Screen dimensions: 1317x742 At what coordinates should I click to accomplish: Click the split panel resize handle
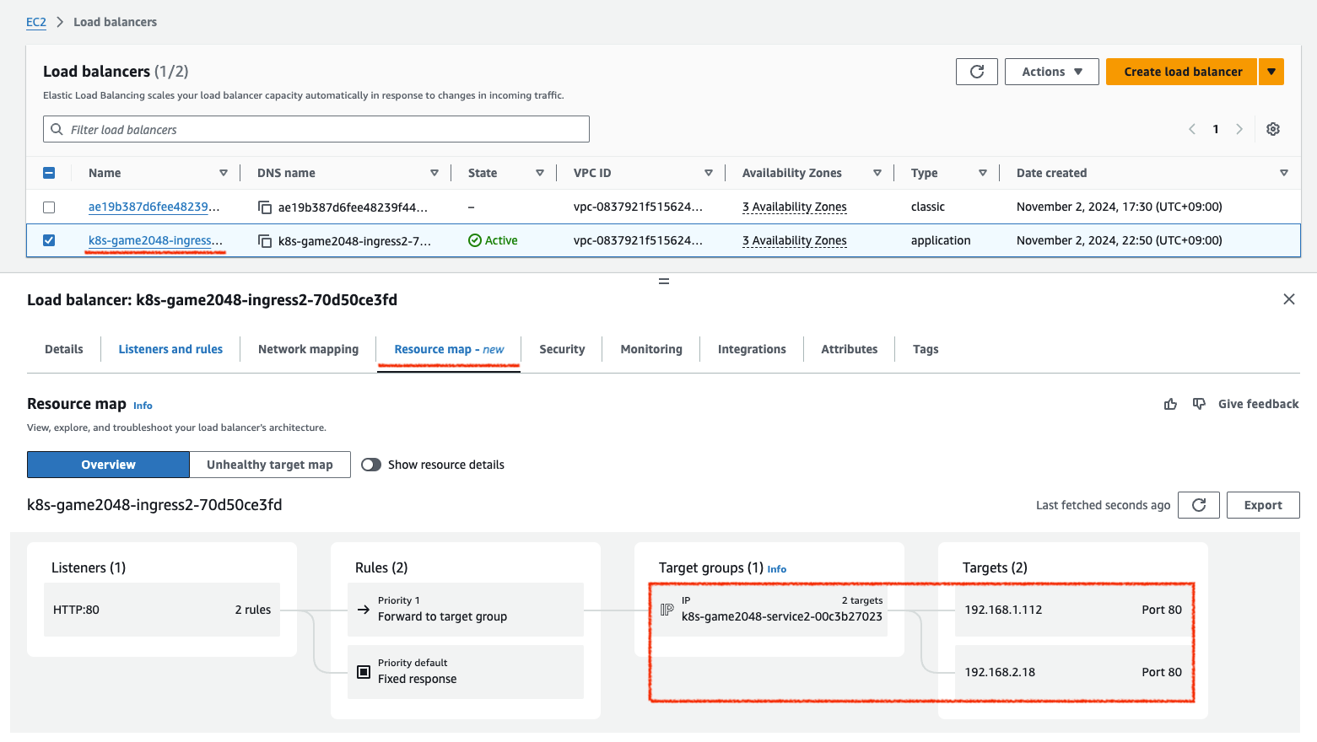click(664, 281)
